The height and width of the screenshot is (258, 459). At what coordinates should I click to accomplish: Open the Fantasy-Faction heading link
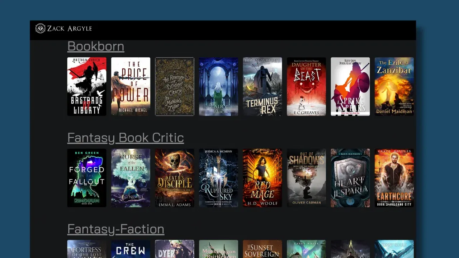point(116,229)
